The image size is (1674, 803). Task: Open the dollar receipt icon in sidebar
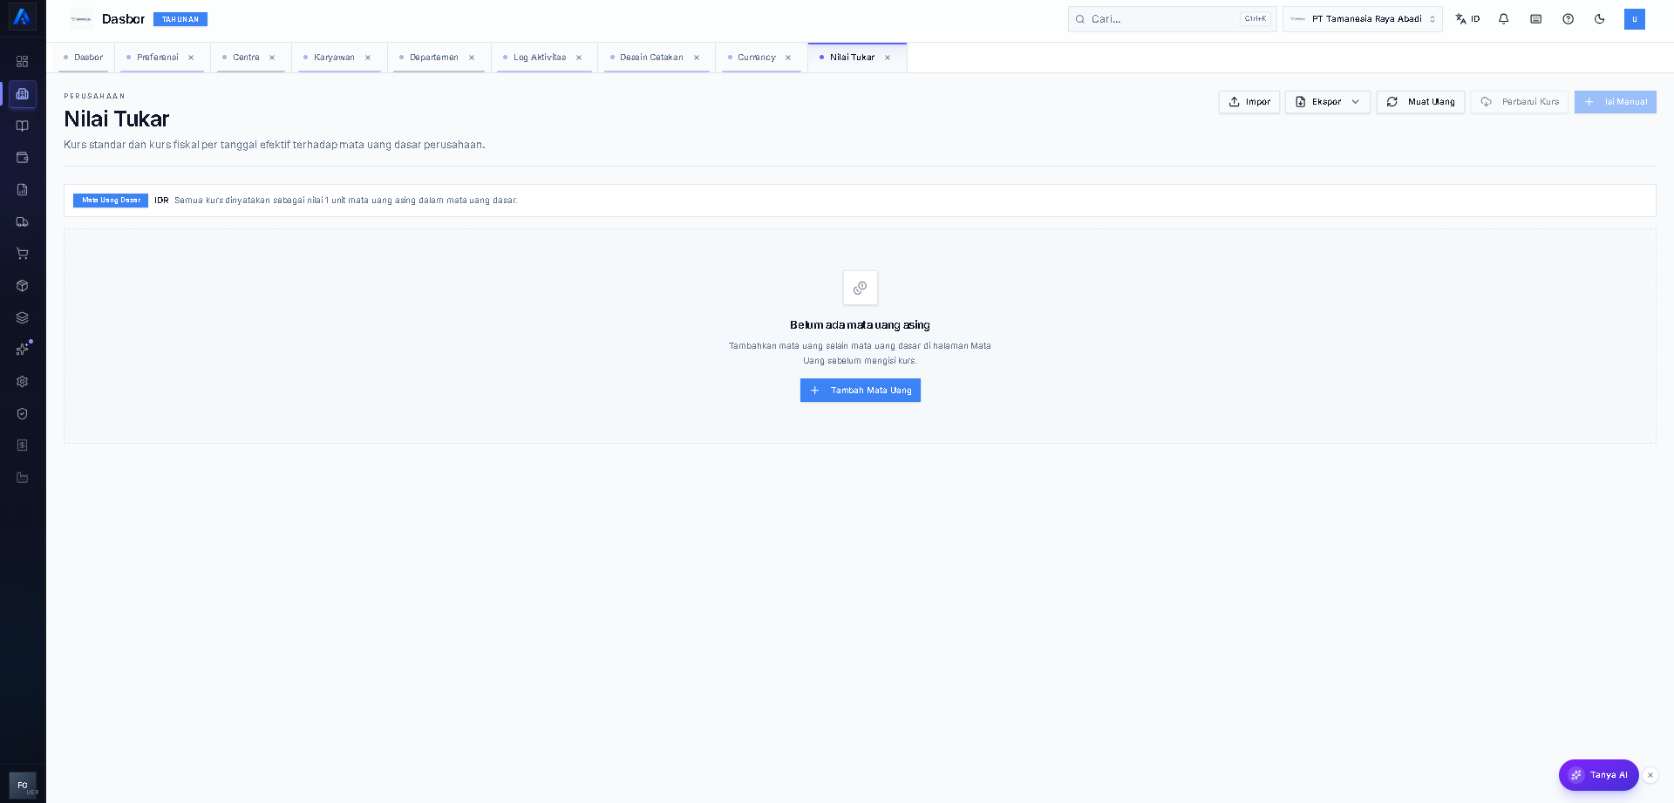coord(23,446)
